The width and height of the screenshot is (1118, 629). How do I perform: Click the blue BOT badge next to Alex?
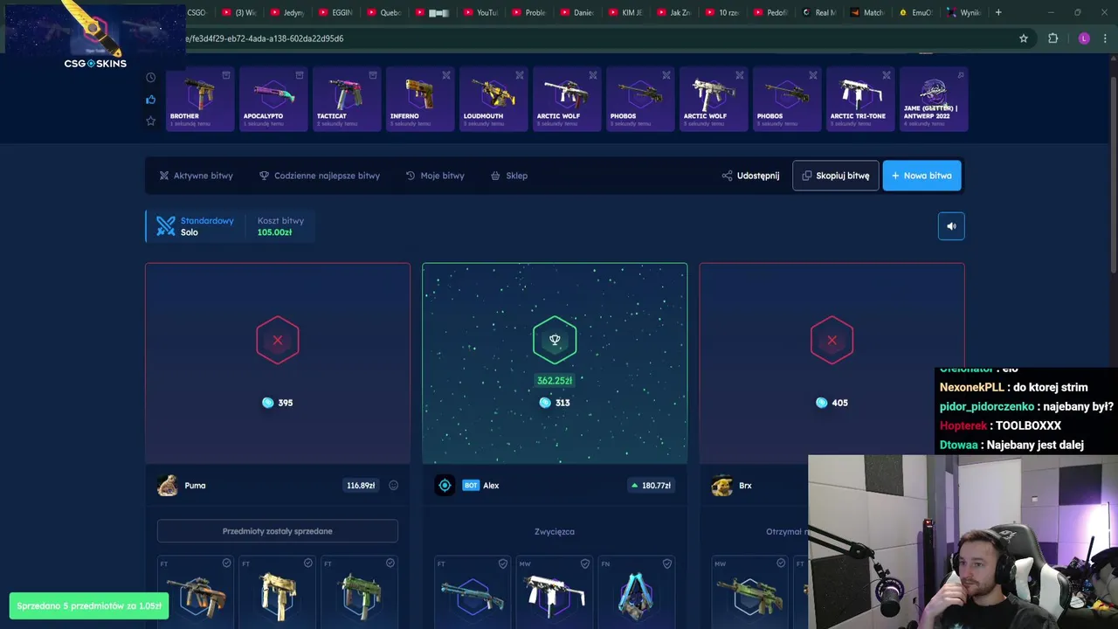471,486
